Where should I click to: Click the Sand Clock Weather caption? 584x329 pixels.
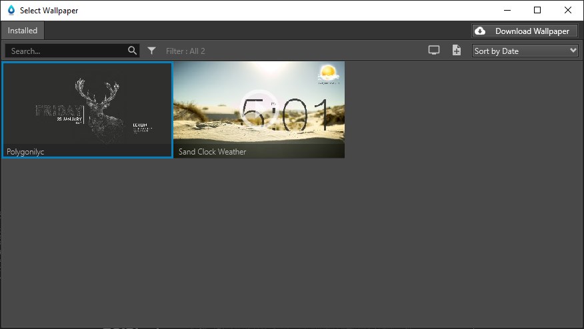pos(212,152)
